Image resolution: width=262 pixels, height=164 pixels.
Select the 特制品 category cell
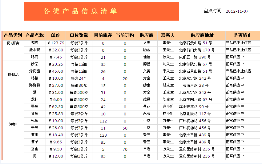(13, 75)
